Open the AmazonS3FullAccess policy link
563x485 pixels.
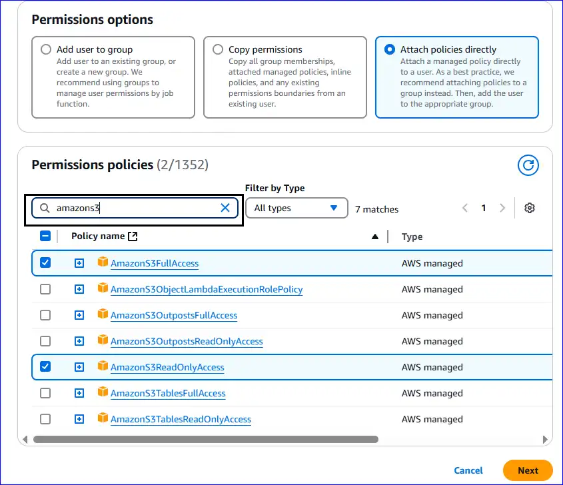(x=154, y=262)
